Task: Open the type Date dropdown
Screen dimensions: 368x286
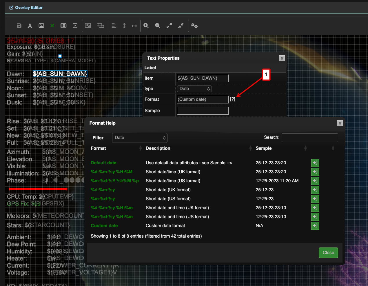Action: point(194,89)
